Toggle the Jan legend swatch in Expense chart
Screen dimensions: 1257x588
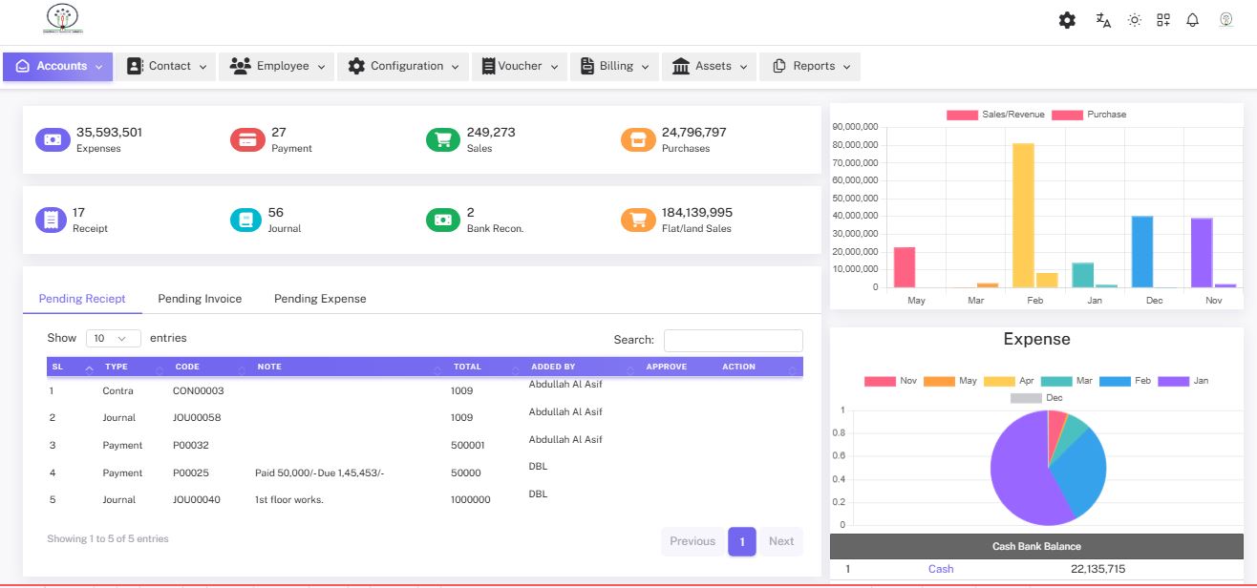[1173, 381]
